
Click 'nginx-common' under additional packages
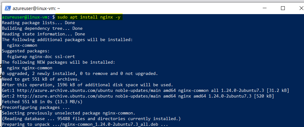(x=22, y=45)
